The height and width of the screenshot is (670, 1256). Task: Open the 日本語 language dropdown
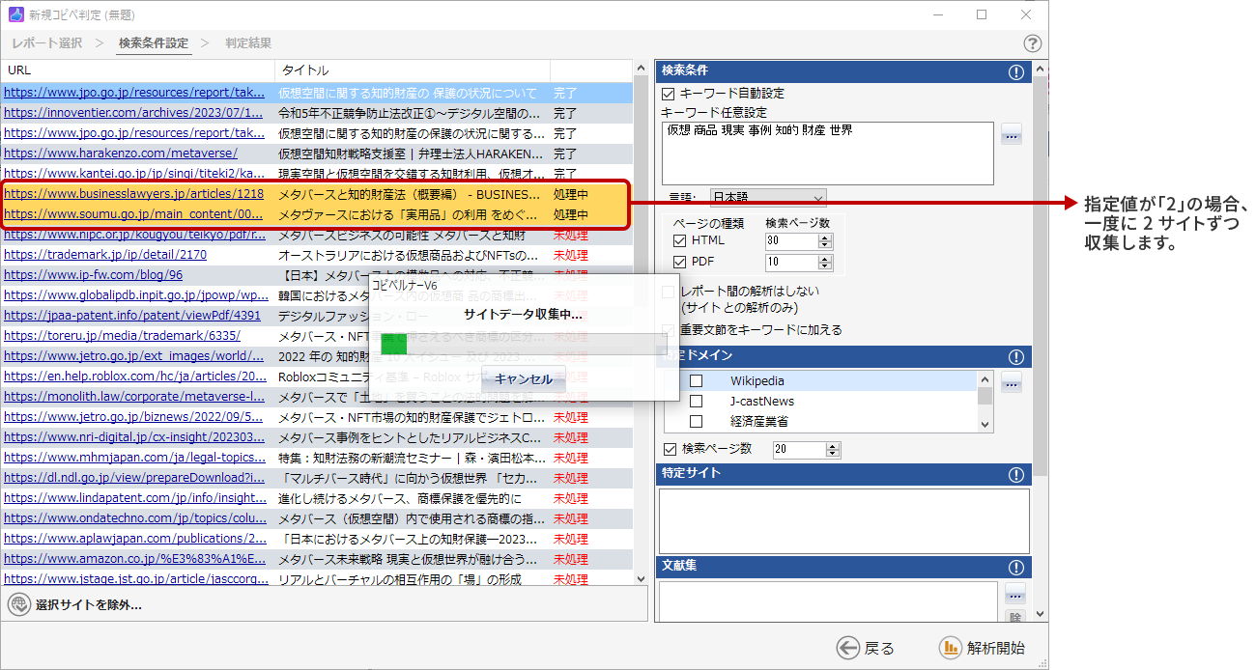pos(768,197)
